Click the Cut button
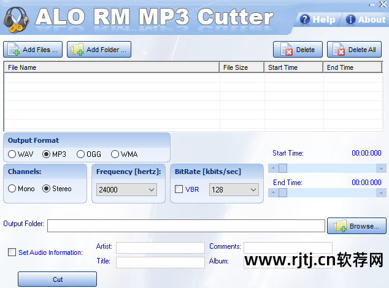The image size is (389, 288). [57, 279]
